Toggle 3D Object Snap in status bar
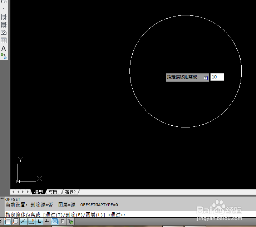Image resolution: width=256 pixels, height=227 pixels. 15,221
